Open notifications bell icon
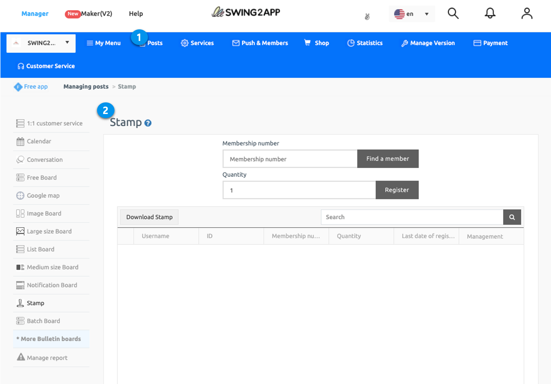The height and width of the screenshot is (384, 551). coord(490,14)
